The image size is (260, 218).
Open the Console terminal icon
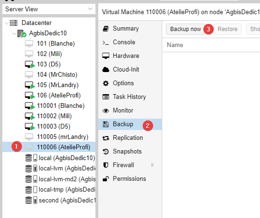(106, 43)
